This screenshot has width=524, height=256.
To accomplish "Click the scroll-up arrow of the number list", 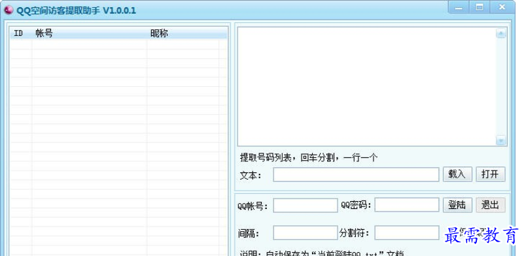I will coord(501,33).
